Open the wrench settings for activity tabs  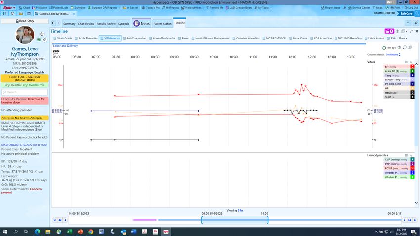pos(416,23)
